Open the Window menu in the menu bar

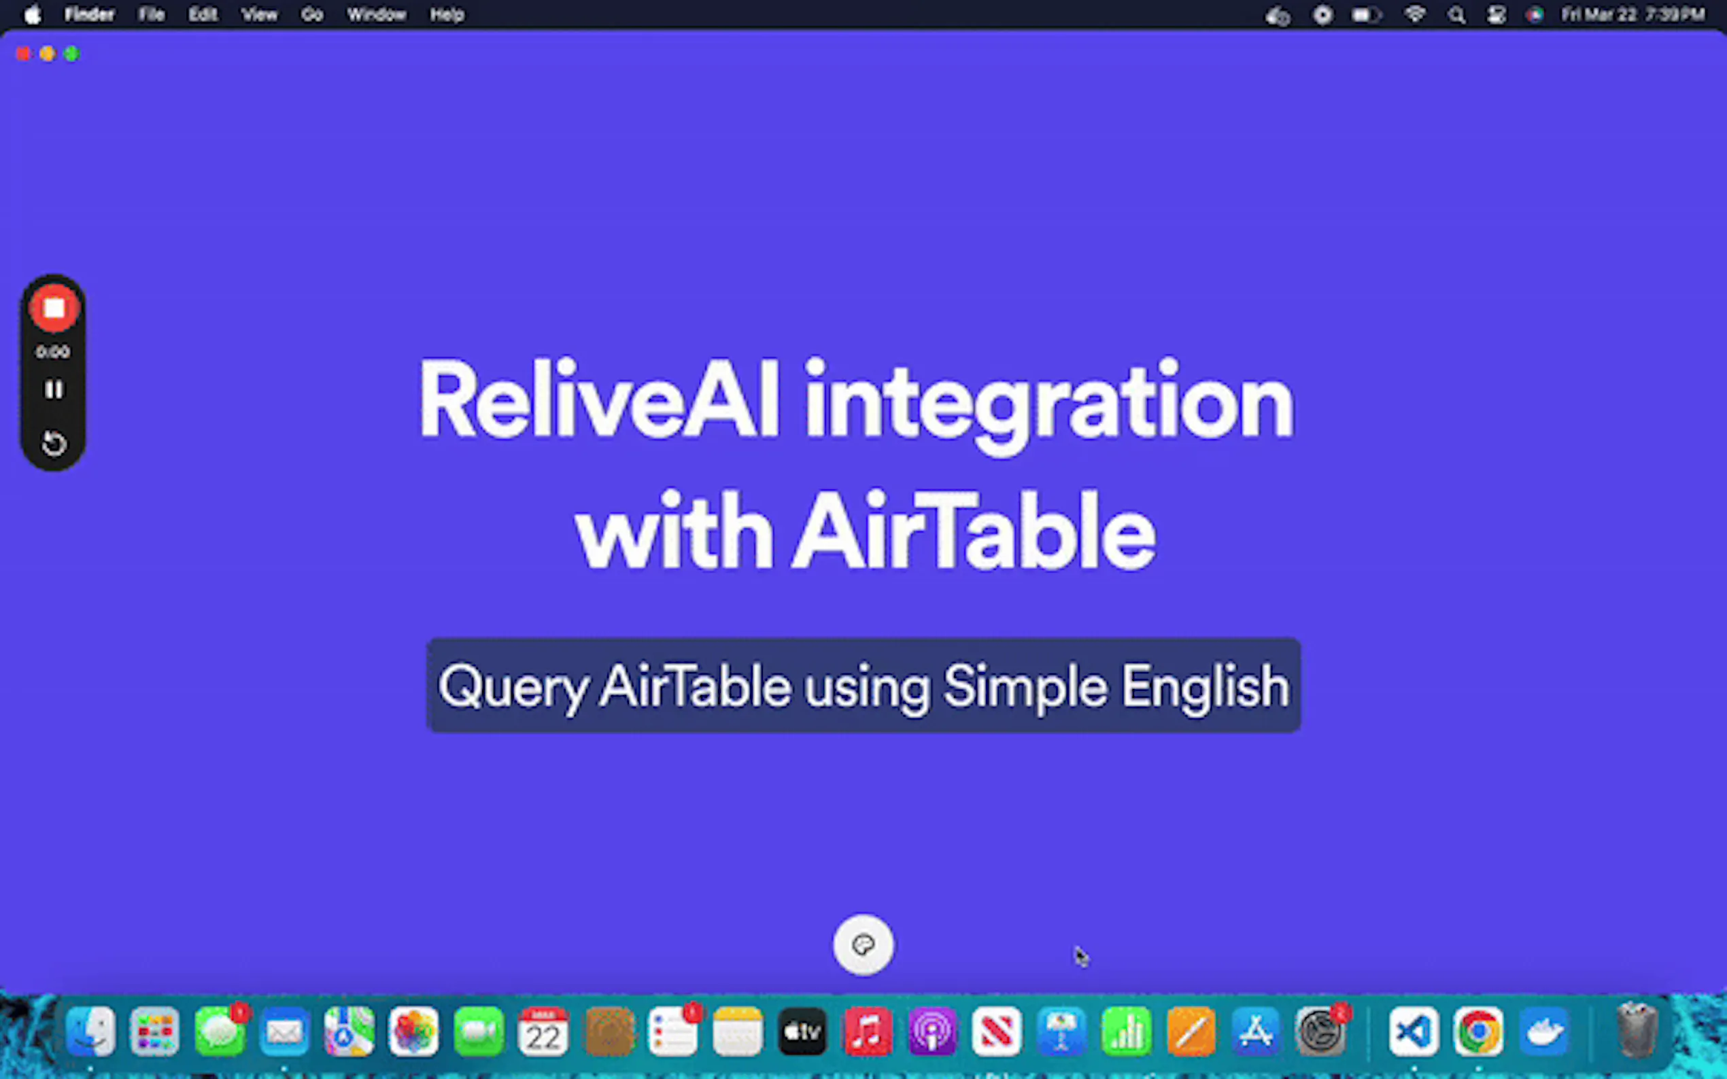click(x=376, y=14)
